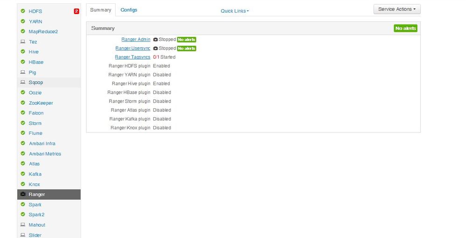Select the Spark service link

35,205
